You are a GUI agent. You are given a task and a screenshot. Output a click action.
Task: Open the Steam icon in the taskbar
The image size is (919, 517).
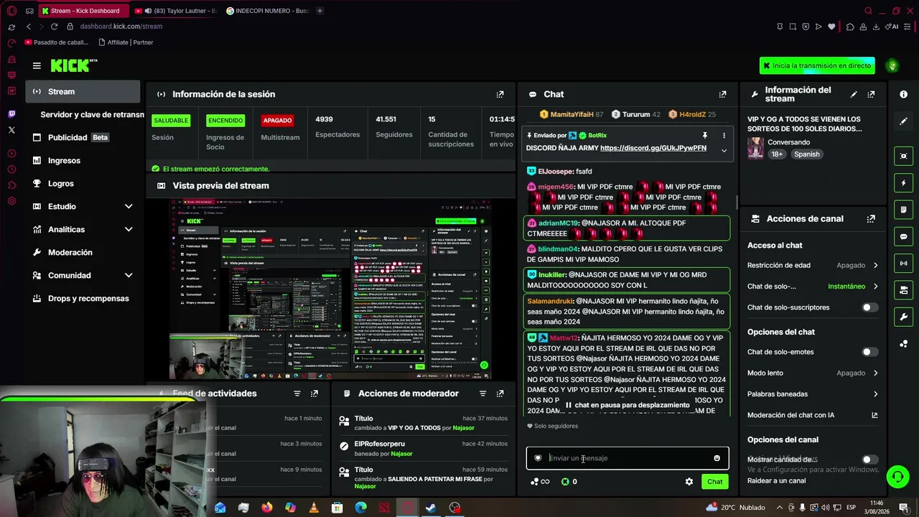click(x=431, y=508)
